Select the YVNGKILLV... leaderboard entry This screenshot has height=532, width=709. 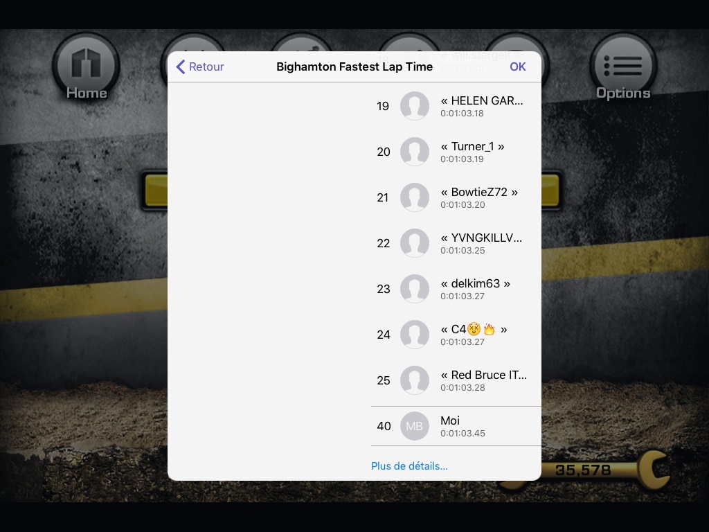[456, 243]
